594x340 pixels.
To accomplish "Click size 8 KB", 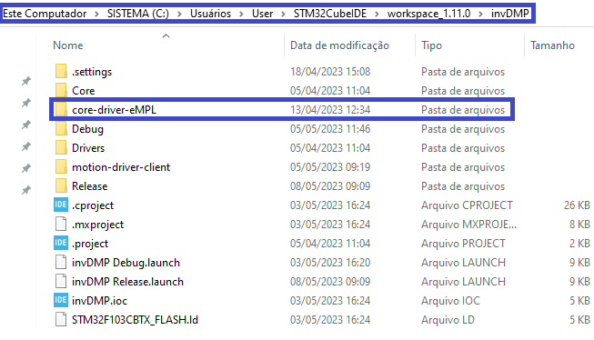I will pos(579,225).
